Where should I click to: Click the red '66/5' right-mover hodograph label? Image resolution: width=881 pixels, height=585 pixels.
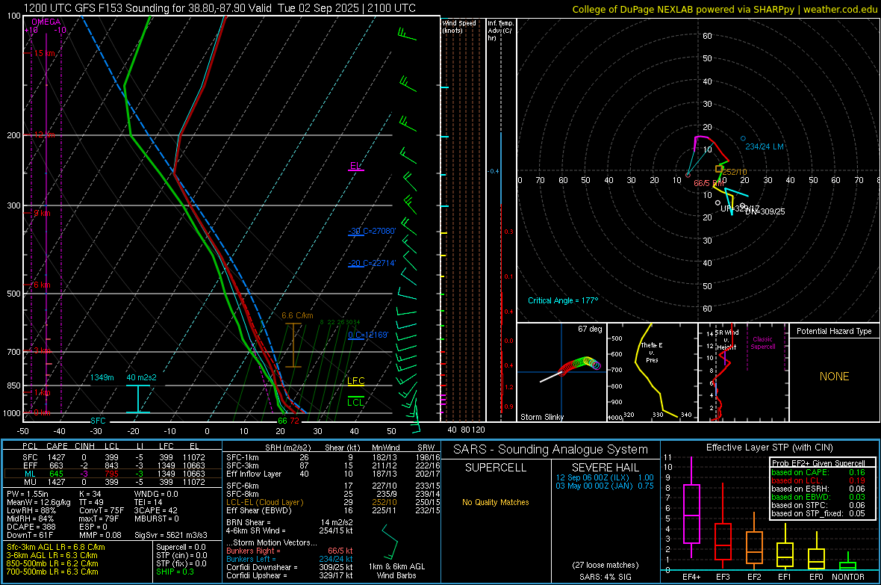[709, 183]
